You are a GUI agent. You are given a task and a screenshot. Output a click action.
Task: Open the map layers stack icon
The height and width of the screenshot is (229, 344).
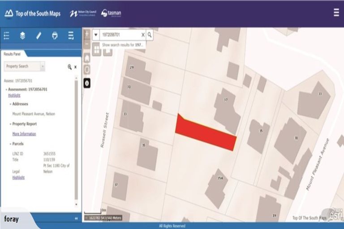point(22,36)
